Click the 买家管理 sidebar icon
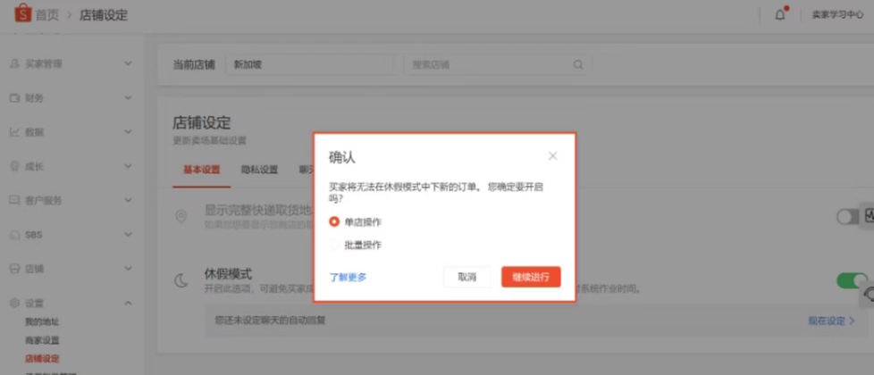Image resolution: width=874 pixels, height=375 pixels. (14, 64)
